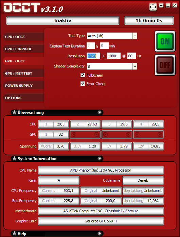The height and width of the screenshot is (237, 180).
Task: Click the 1h 0min 0s timer display
Action: [149, 21]
